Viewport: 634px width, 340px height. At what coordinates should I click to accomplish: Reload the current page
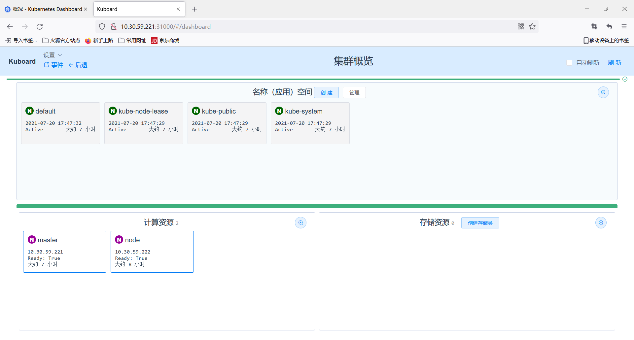pyautogui.click(x=40, y=27)
